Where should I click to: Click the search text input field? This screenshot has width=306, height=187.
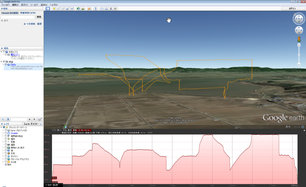pyautogui.click(x=18, y=17)
